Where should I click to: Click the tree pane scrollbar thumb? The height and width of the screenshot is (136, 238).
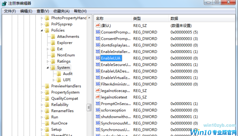tap(89, 107)
